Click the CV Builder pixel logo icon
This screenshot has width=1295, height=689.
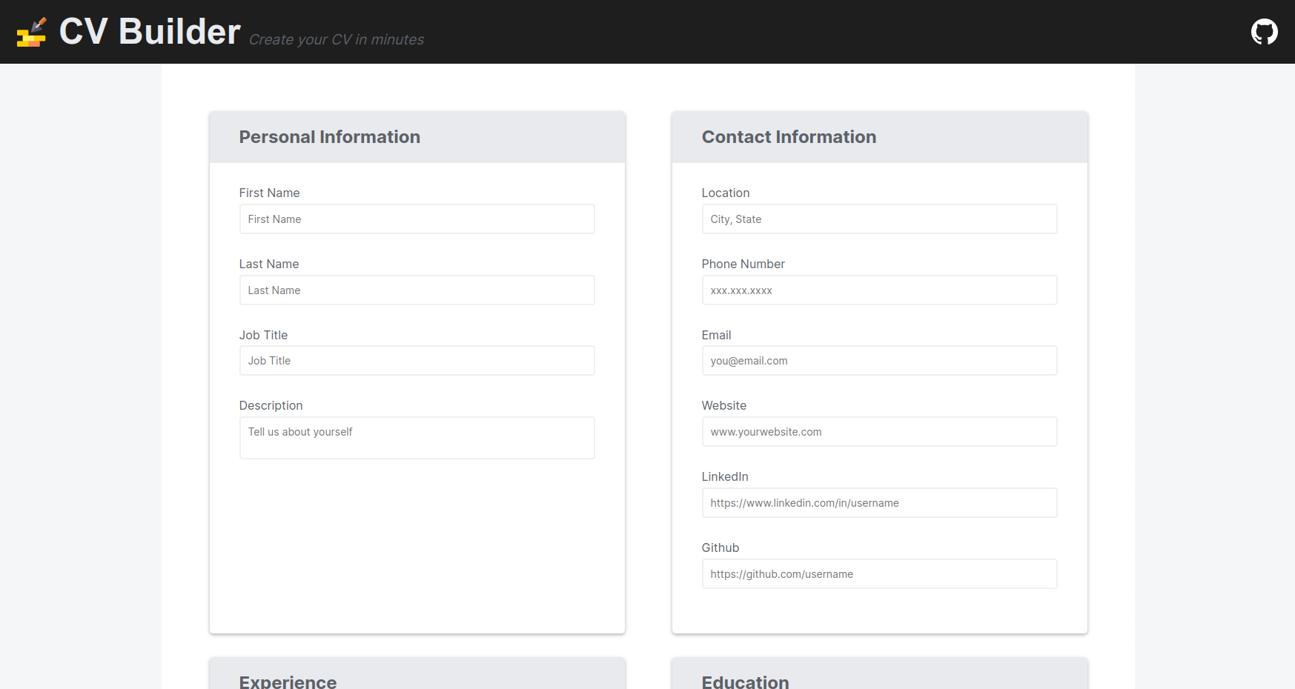click(31, 32)
